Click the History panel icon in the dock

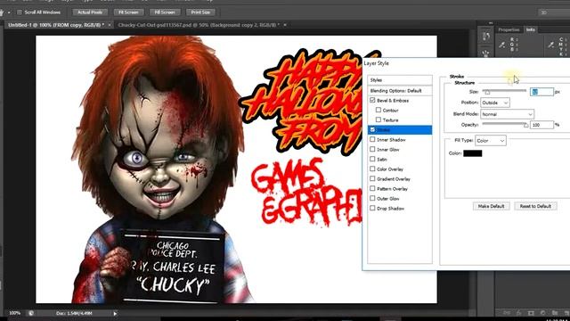[x=486, y=37]
